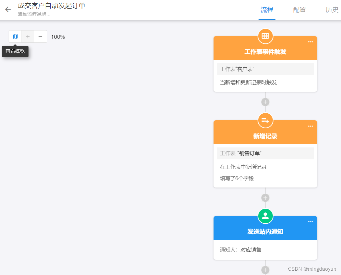
Task: Open the 发送站内通知 node options menu
Action: click(310, 221)
